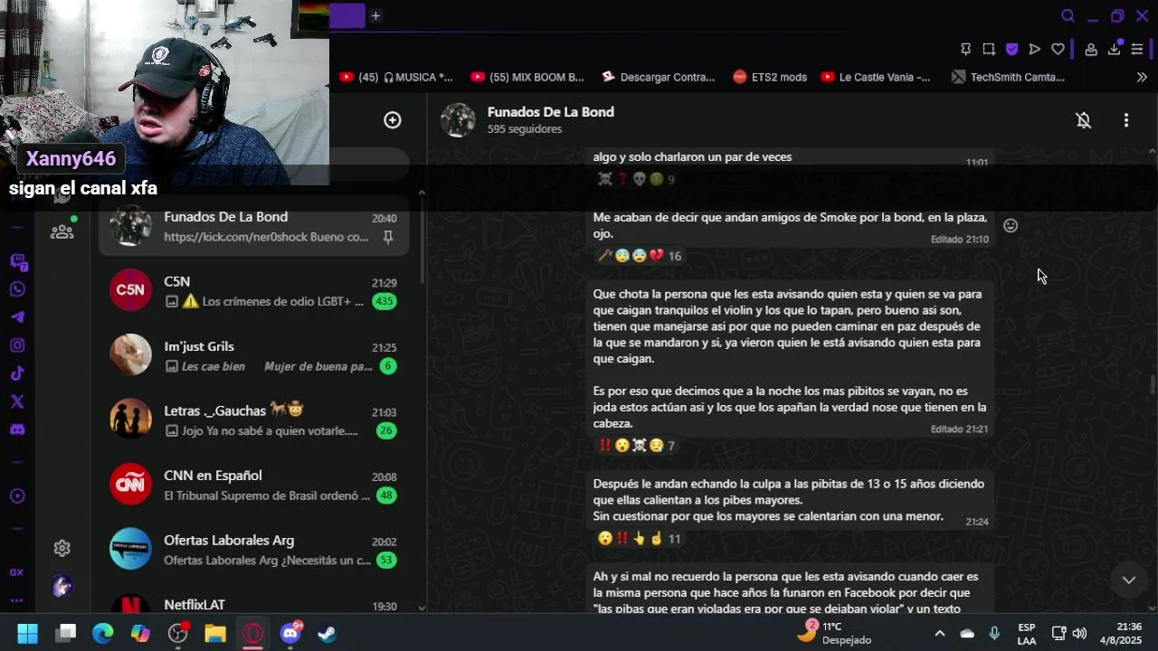Open WhatsApp communities icon
The image size is (1158, 651).
(62, 231)
